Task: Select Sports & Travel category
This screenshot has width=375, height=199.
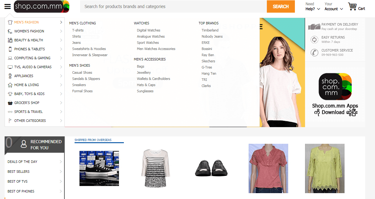Action: click(28, 112)
